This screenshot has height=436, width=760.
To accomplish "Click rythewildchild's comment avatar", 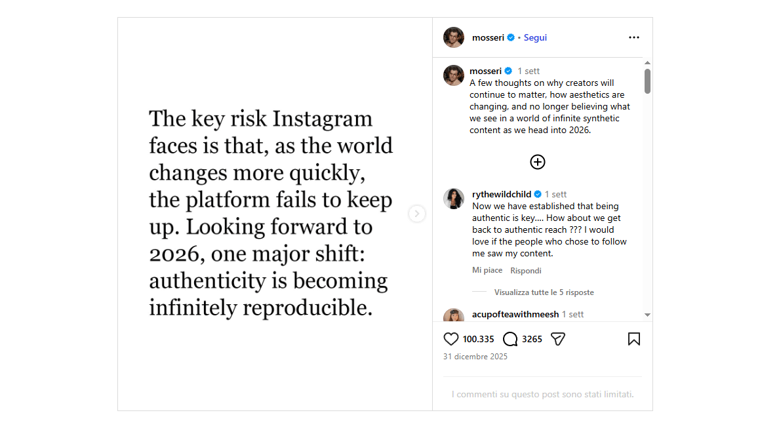I will (454, 198).
